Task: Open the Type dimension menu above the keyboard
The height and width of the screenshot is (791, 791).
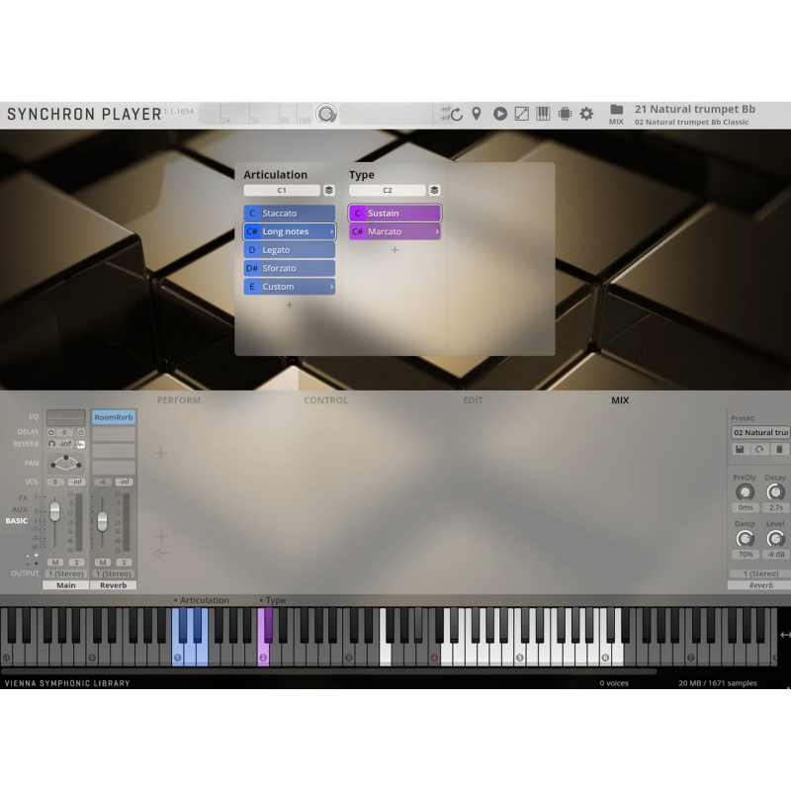Action: (x=273, y=600)
